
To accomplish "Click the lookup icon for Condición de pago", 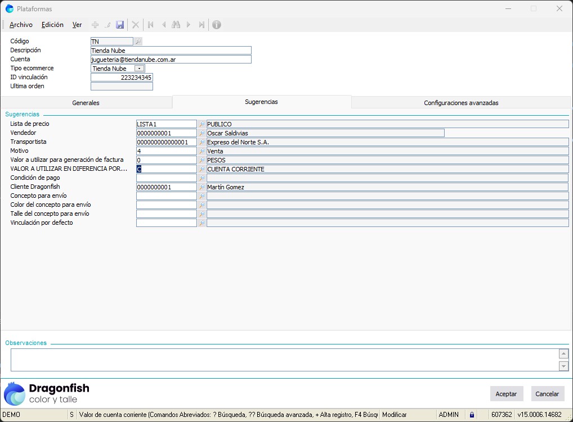I will [202, 178].
